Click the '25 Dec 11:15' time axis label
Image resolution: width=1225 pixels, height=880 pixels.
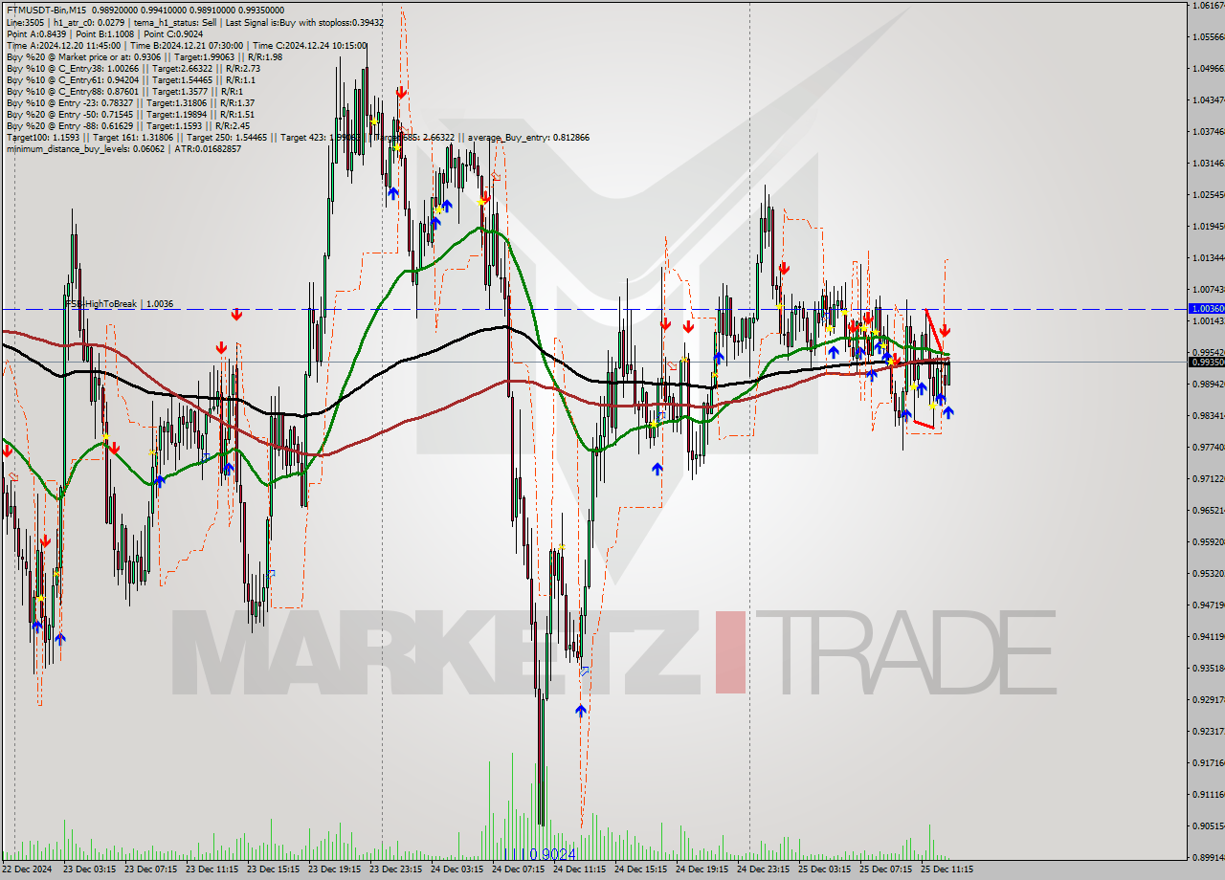pyautogui.click(x=947, y=869)
